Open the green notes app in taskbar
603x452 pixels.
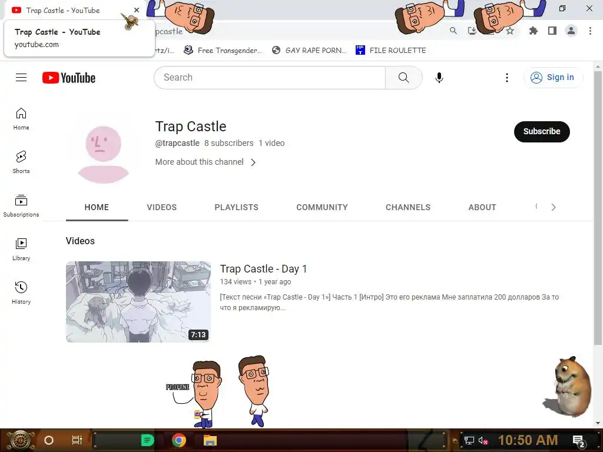click(147, 440)
